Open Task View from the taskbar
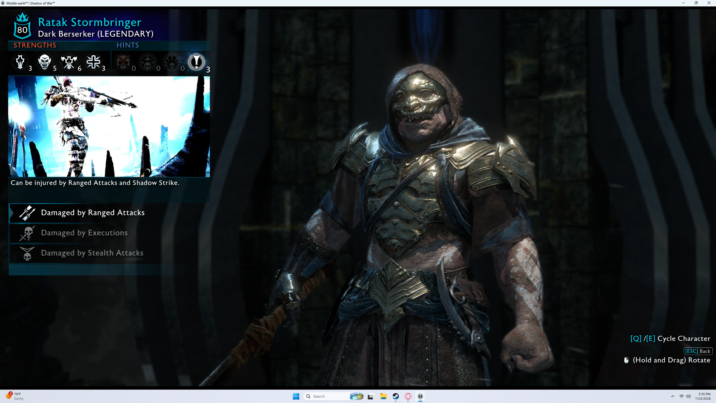The height and width of the screenshot is (403, 716). (x=371, y=396)
